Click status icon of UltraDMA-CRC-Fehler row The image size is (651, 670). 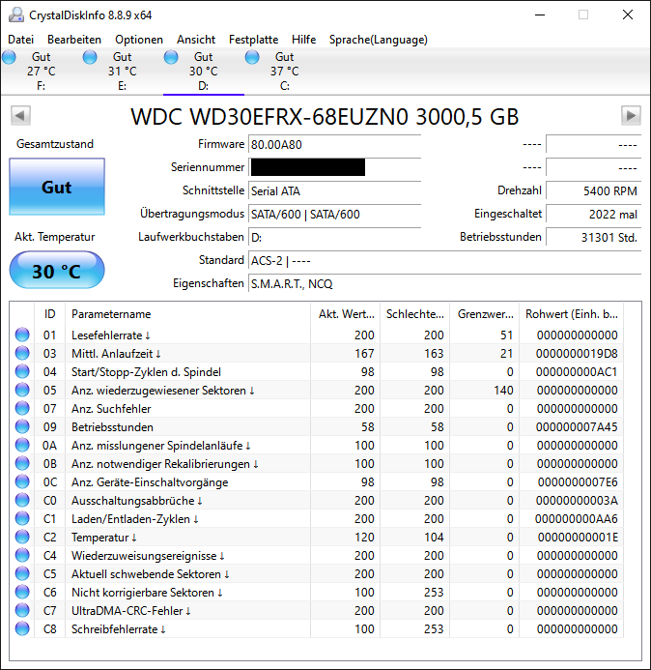click(x=22, y=610)
